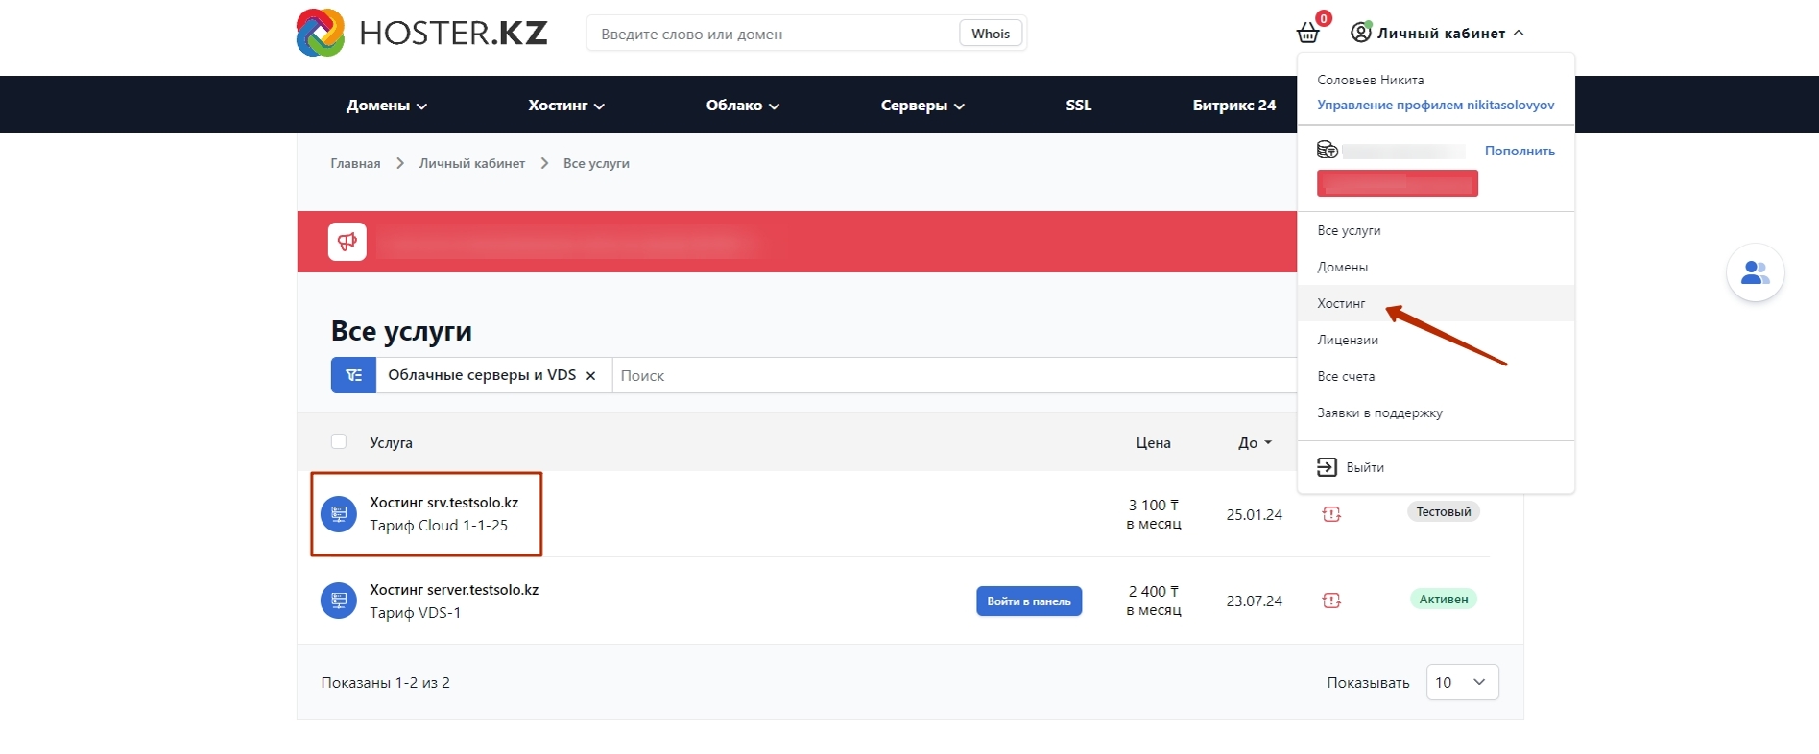The height and width of the screenshot is (754, 1819).
Task: Expand the Облако navigation menu
Action: 743,106
